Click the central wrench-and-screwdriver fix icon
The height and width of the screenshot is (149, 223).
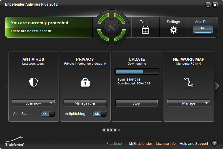112,27
